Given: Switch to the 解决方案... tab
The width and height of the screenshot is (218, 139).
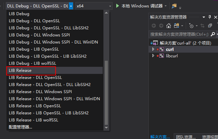Looking at the screenshot, I should (x=160, y=137).
